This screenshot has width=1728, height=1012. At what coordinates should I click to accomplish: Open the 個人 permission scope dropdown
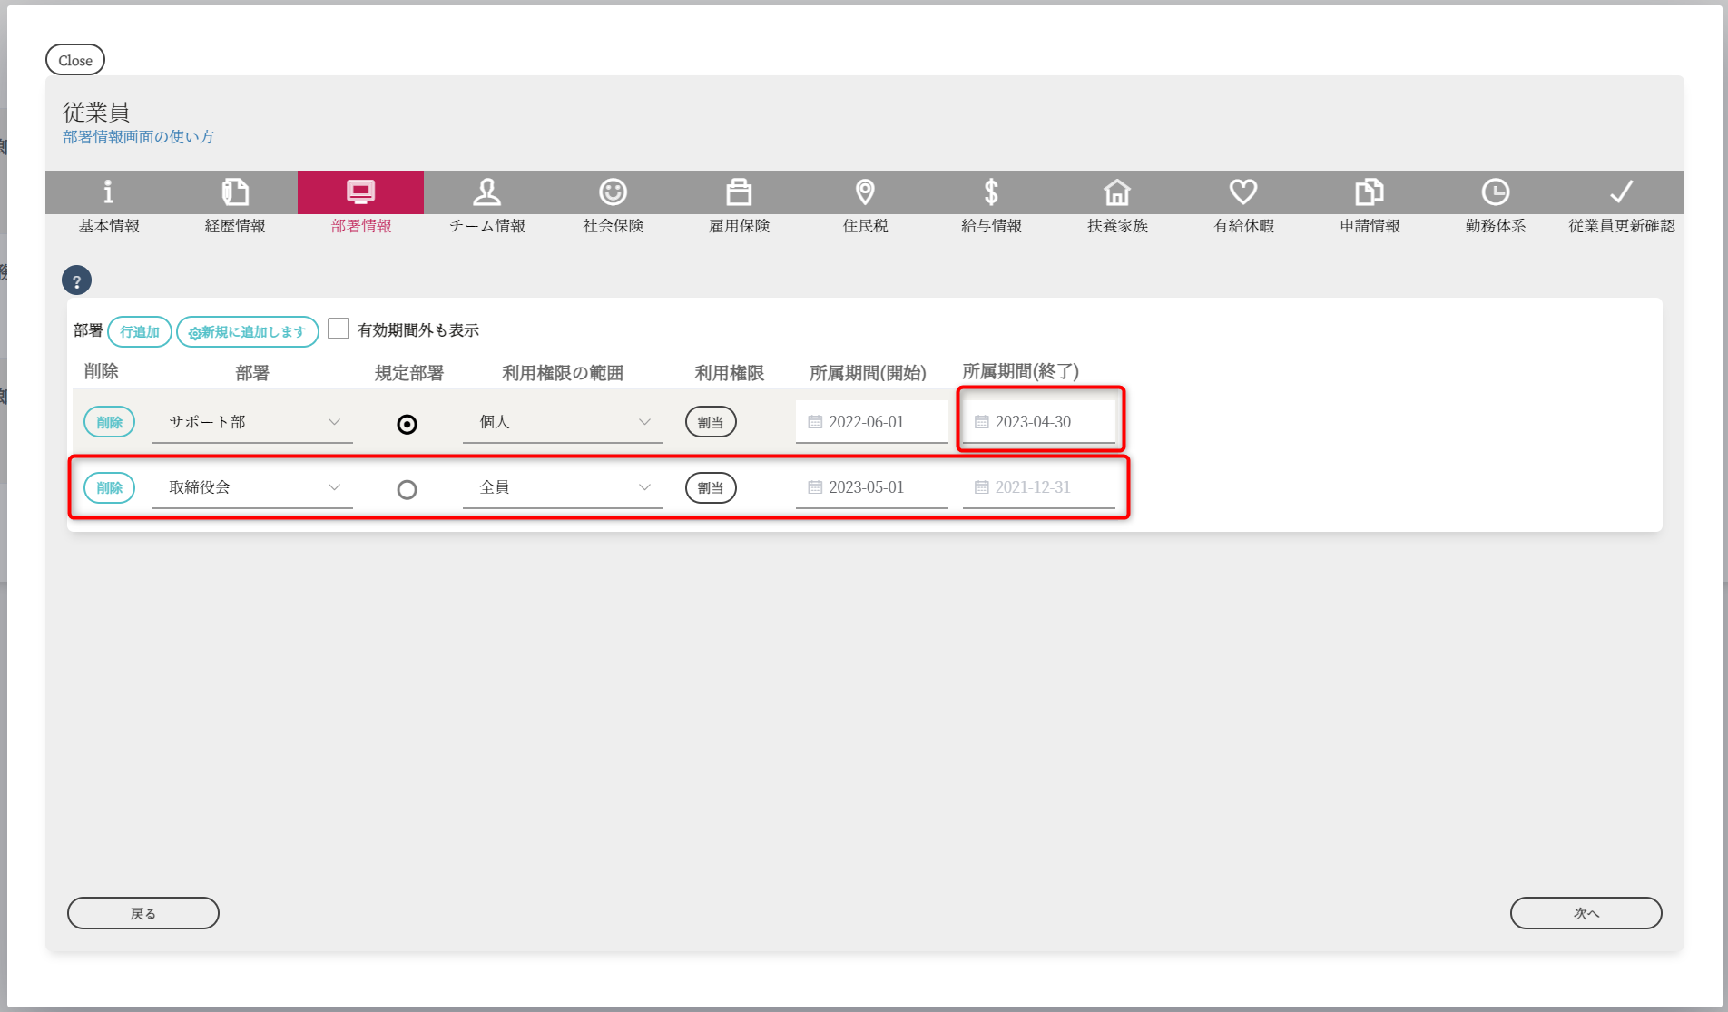(x=563, y=422)
